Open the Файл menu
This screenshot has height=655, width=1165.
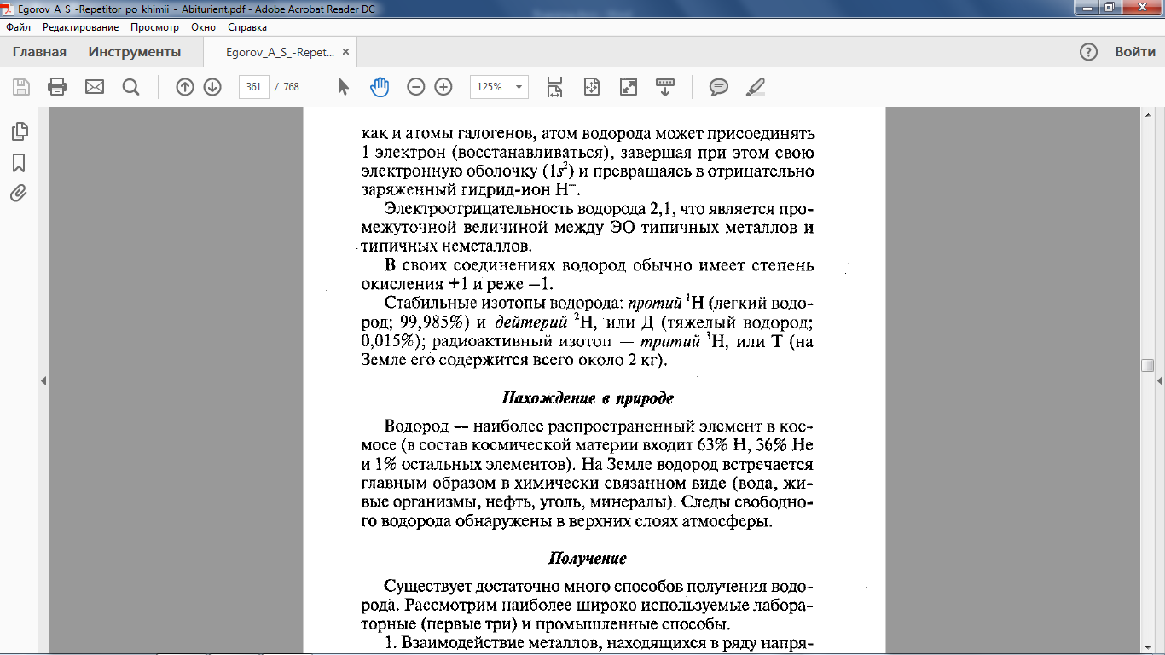coord(18,27)
